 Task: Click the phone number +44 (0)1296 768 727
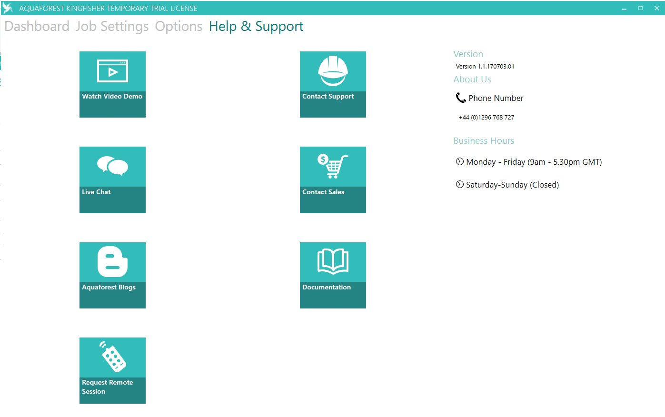point(486,118)
